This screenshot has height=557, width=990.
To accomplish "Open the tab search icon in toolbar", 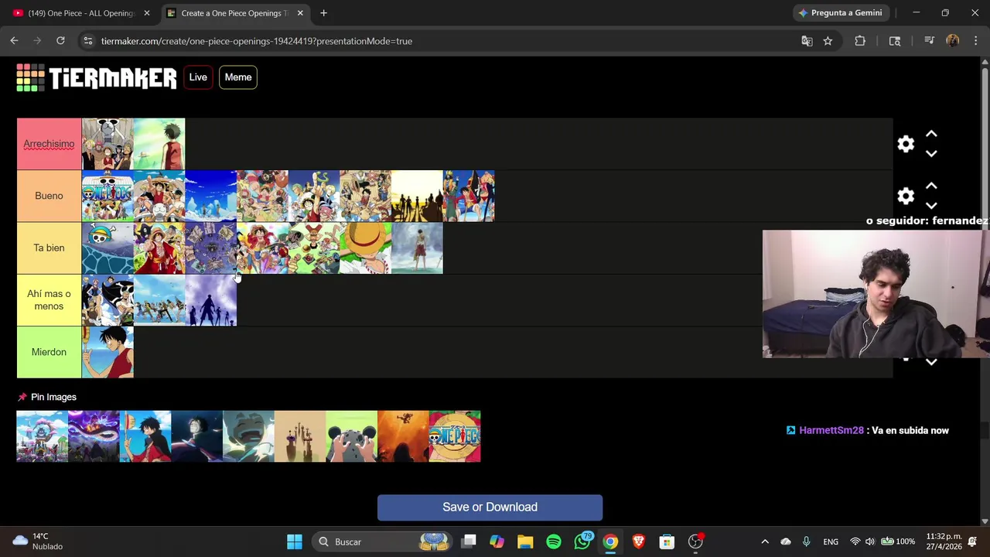I will click(895, 41).
